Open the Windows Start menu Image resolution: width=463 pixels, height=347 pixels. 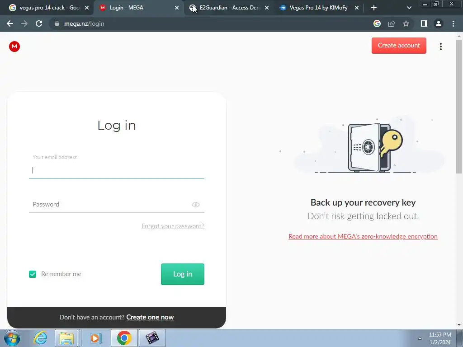(12, 338)
